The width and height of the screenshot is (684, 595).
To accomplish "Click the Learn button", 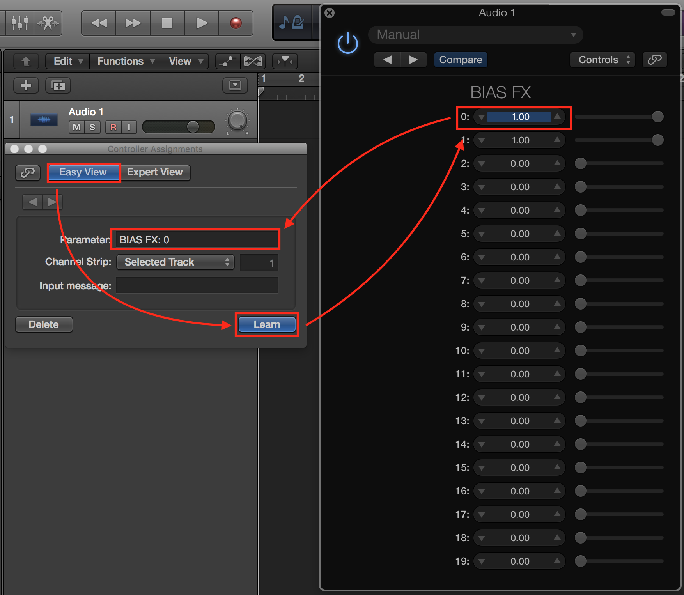I will pyautogui.click(x=267, y=324).
